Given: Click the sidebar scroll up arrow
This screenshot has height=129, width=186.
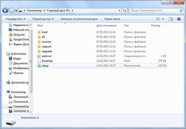Looking at the screenshot, I should tap(31, 25).
